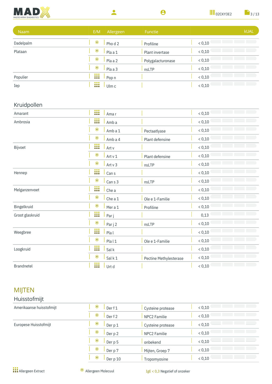Image resolution: width=272 pixels, height=384 pixels.
Task: Select the molecule marker for Amb a 1
Action: pos(97,129)
